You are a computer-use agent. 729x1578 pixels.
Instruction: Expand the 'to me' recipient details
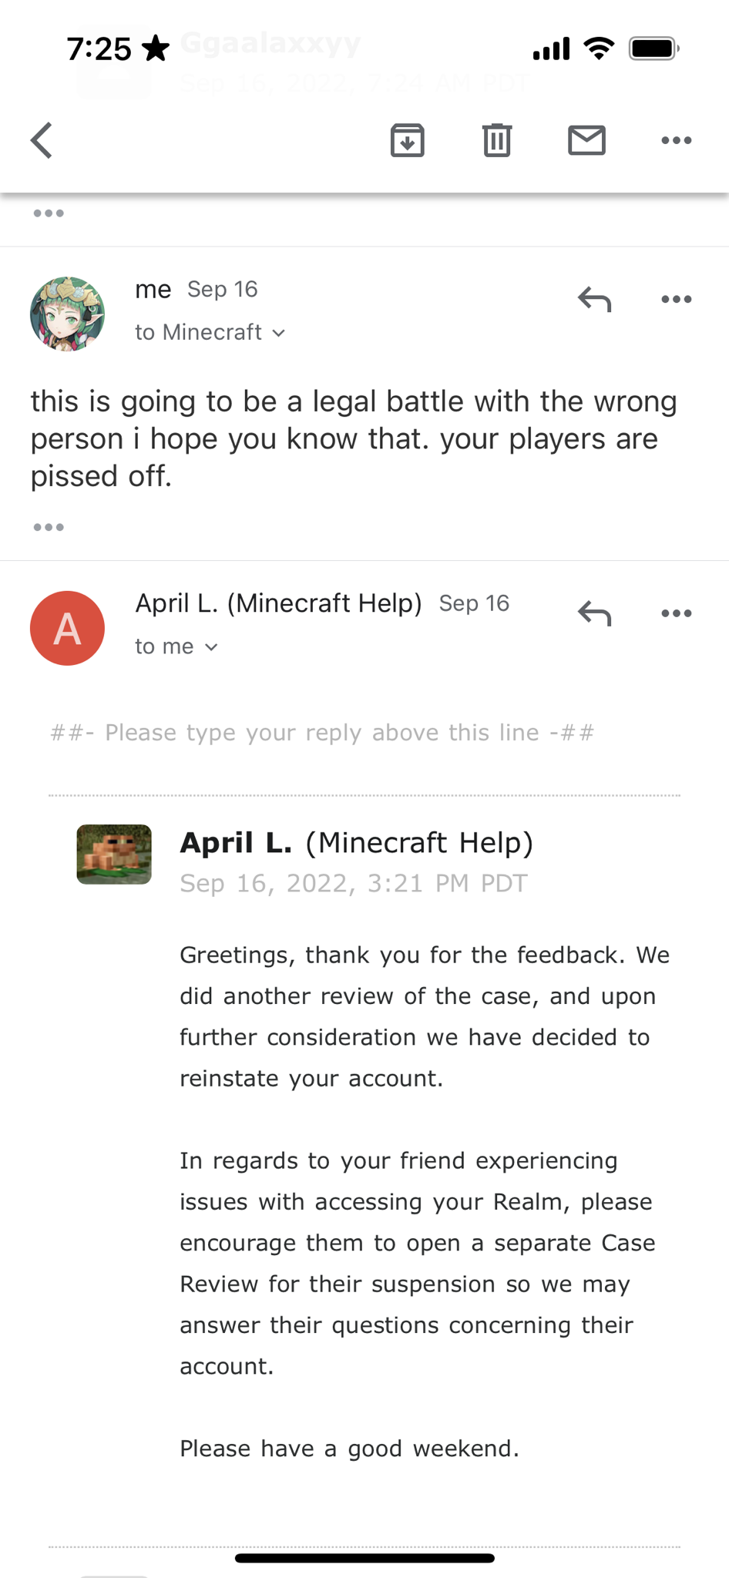click(x=176, y=646)
